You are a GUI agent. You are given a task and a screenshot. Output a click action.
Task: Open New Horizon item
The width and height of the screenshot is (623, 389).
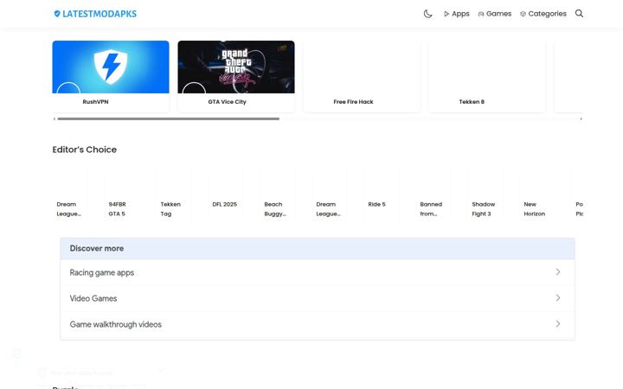[537, 194]
